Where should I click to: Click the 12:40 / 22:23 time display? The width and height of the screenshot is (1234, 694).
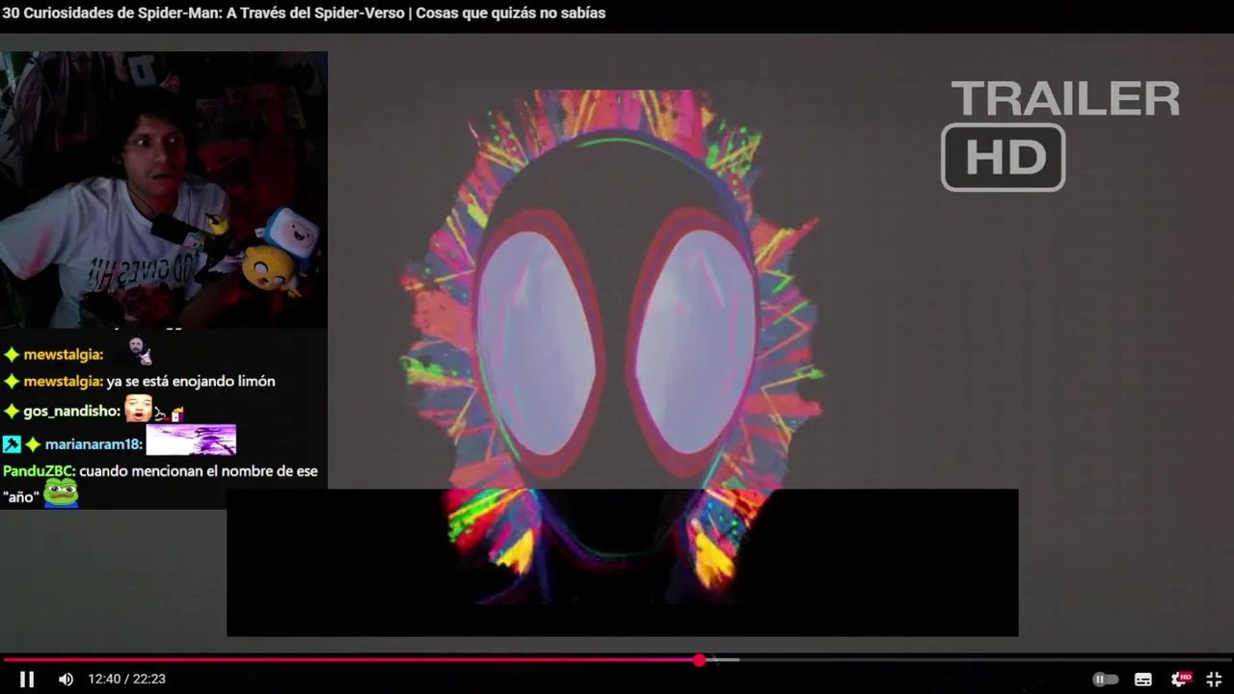126,680
